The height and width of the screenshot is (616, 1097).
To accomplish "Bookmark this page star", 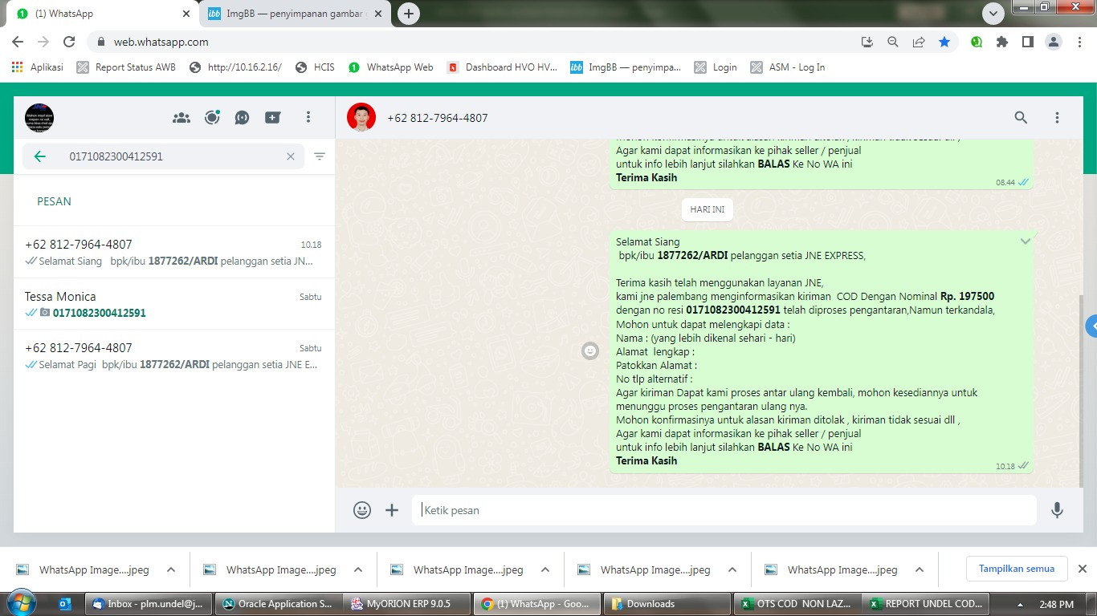I will tap(944, 42).
